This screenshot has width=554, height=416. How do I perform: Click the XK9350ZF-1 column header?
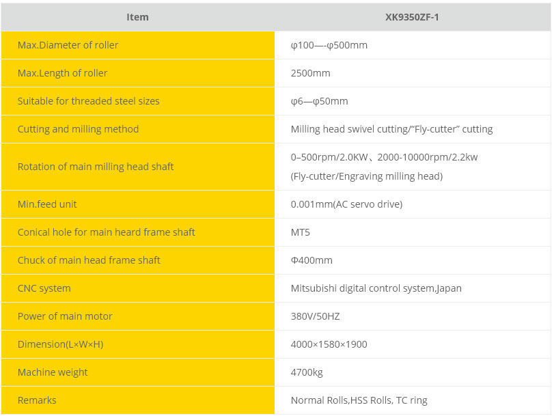(412, 17)
